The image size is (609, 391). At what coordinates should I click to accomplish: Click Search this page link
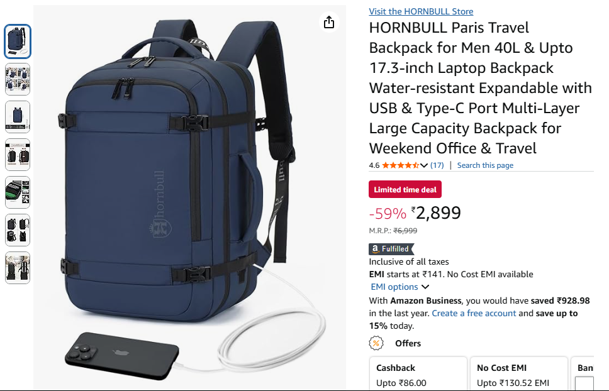pyautogui.click(x=485, y=165)
